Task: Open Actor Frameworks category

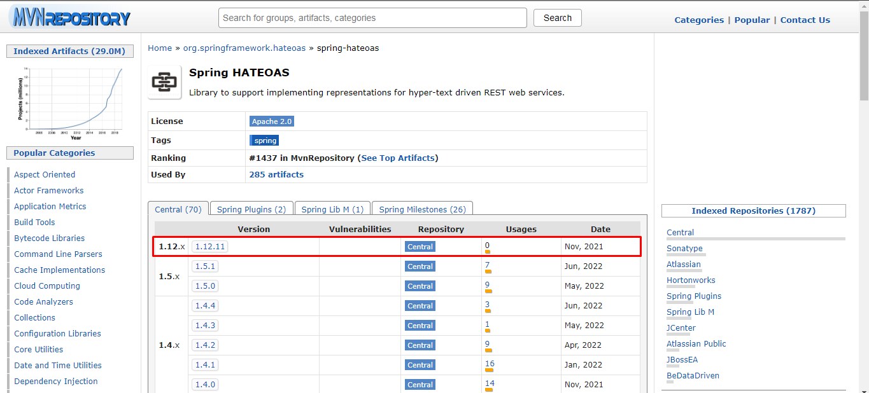Action: (49, 191)
